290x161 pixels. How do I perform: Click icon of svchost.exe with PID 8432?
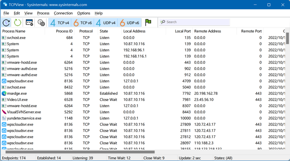coord(4,87)
